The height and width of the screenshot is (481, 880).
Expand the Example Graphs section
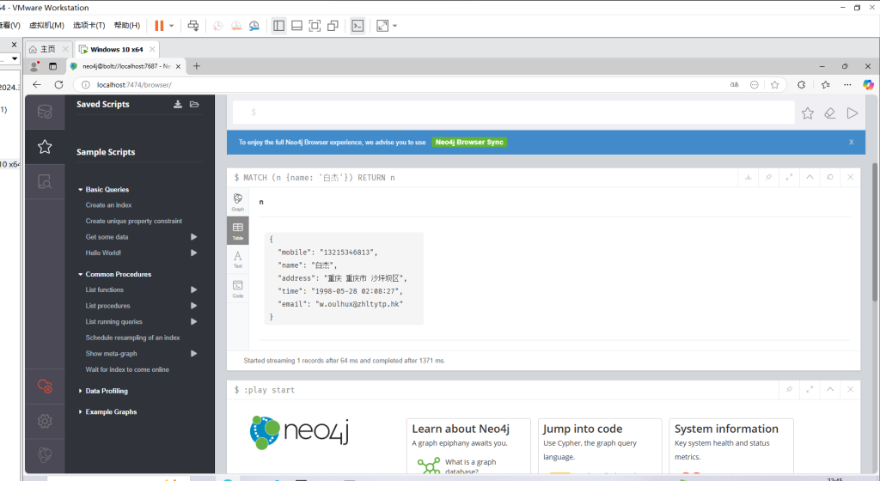(x=110, y=412)
